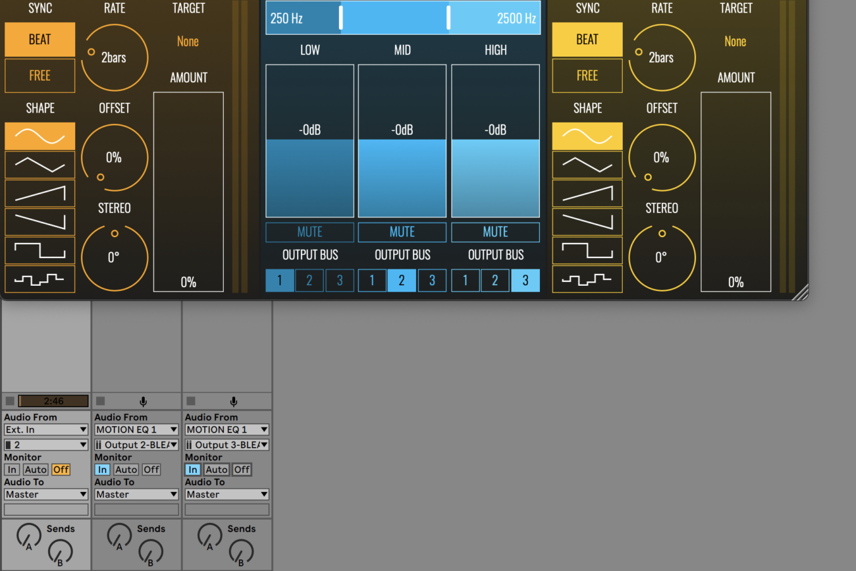Open the Ext. In Audio From dropdown
The image size is (856, 571).
coord(46,429)
